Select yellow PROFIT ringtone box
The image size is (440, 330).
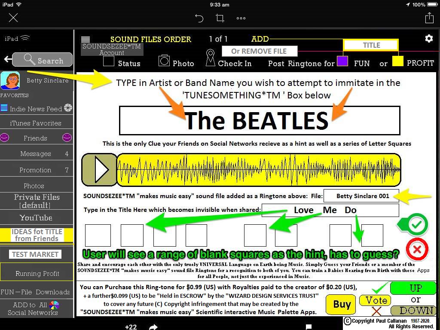tap(397, 61)
